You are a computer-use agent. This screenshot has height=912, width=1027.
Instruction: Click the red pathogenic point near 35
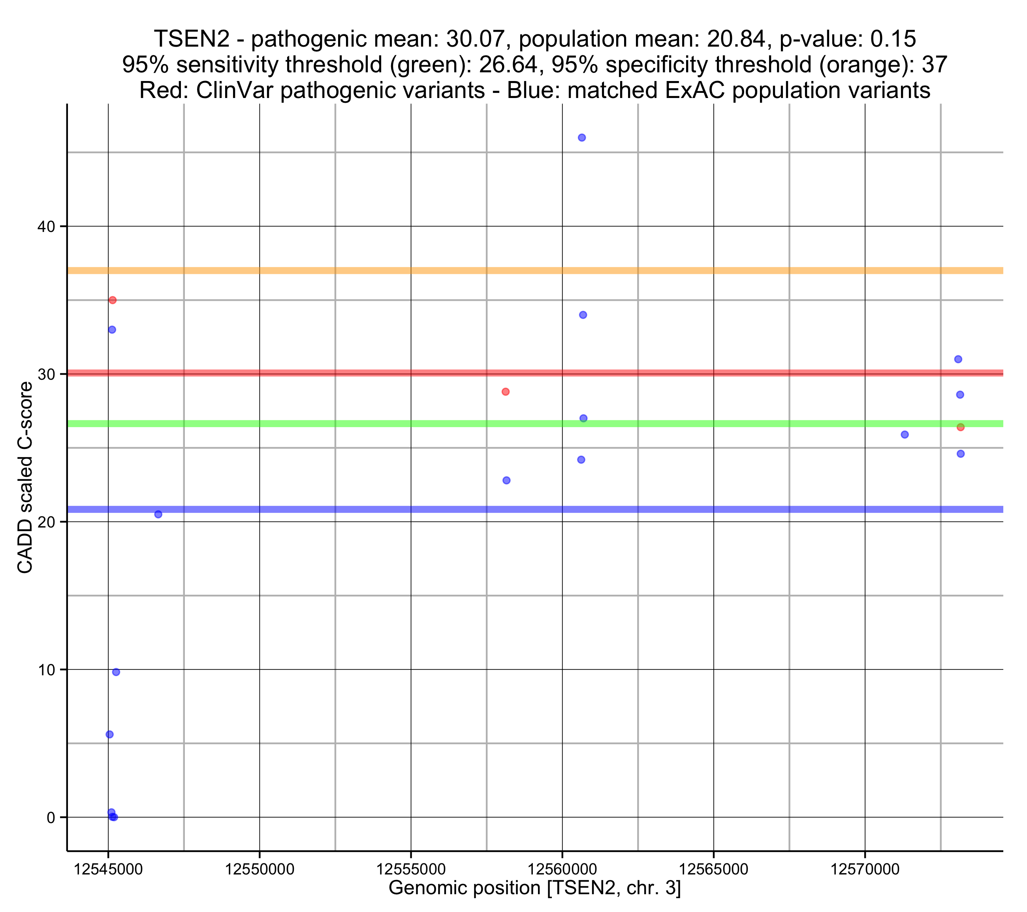pos(113,300)
